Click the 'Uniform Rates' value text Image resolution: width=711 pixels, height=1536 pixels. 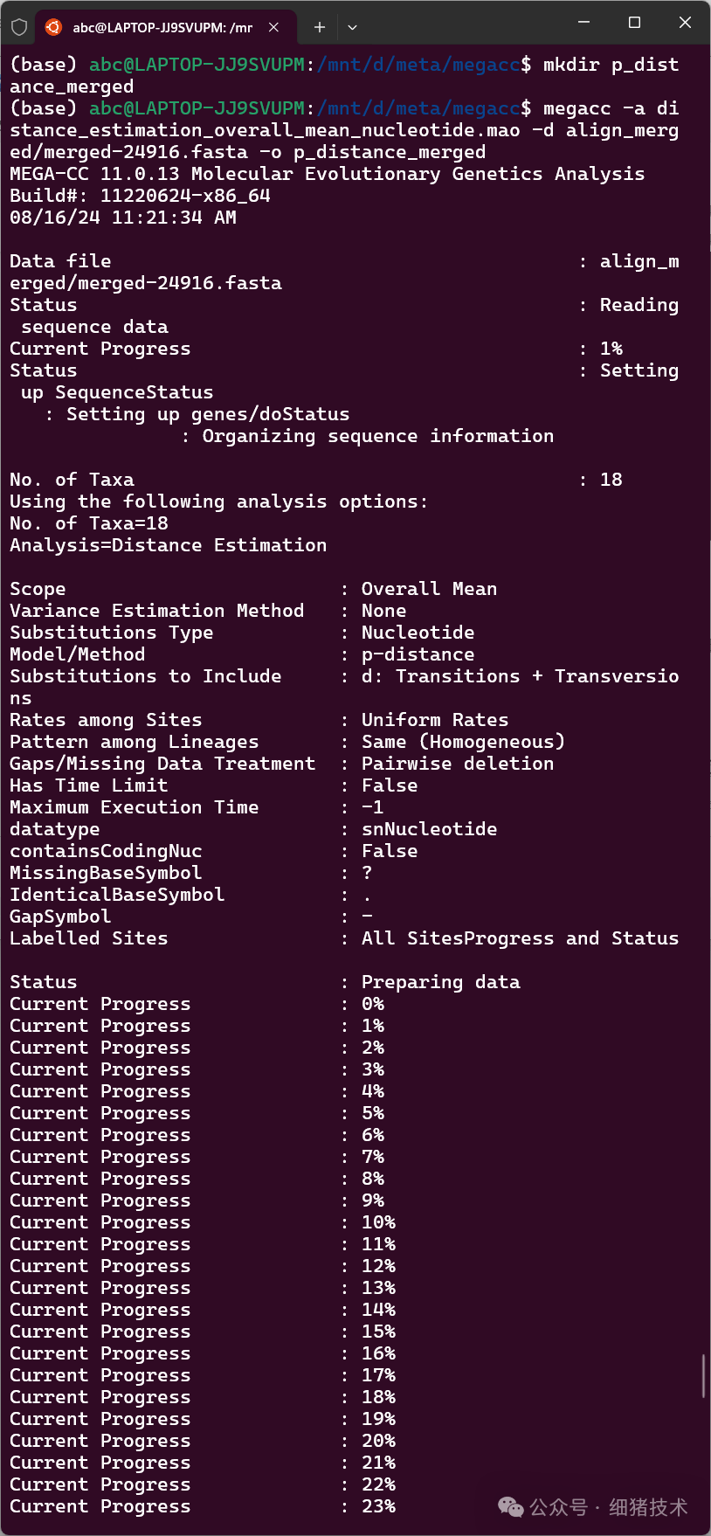click(434, 720)
